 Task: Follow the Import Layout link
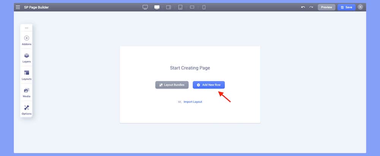(193, 102)
